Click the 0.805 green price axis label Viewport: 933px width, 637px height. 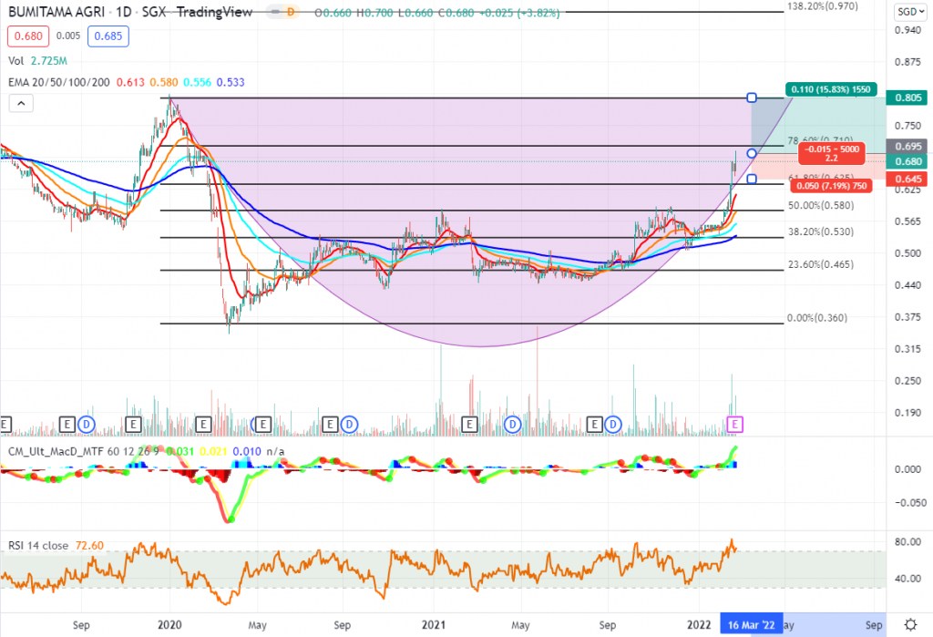pos(908,98)
